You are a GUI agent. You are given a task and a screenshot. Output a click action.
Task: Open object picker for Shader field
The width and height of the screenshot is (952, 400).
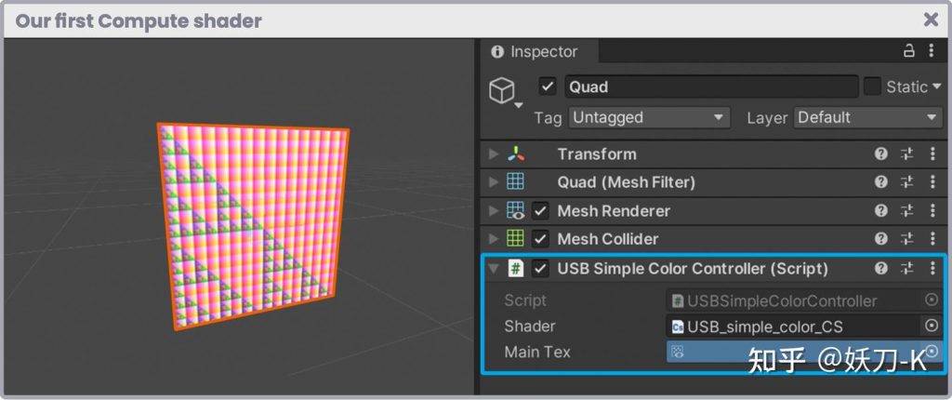pos(932,327)
